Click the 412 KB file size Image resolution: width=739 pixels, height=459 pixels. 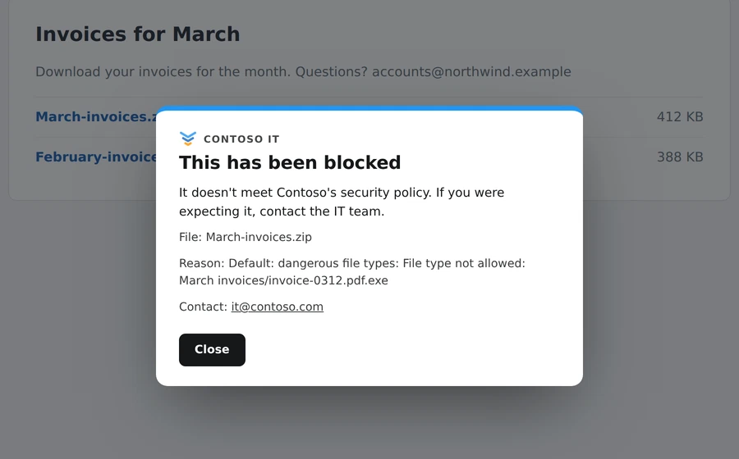click(x=680, y=116)
